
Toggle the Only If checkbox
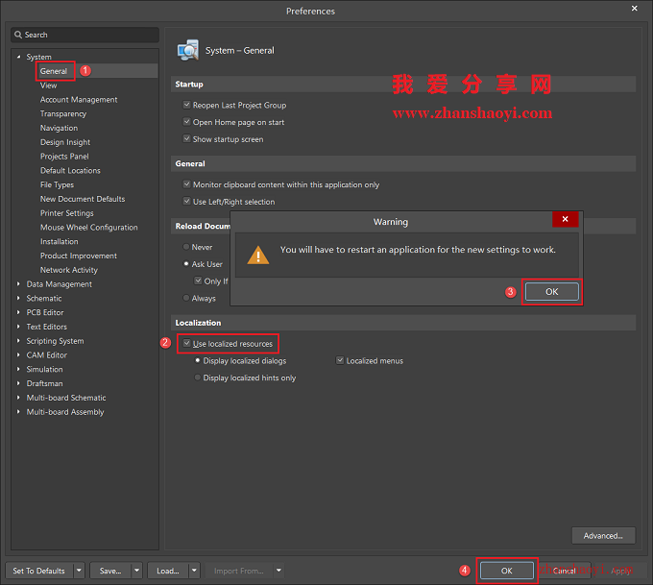click(198, 280)
